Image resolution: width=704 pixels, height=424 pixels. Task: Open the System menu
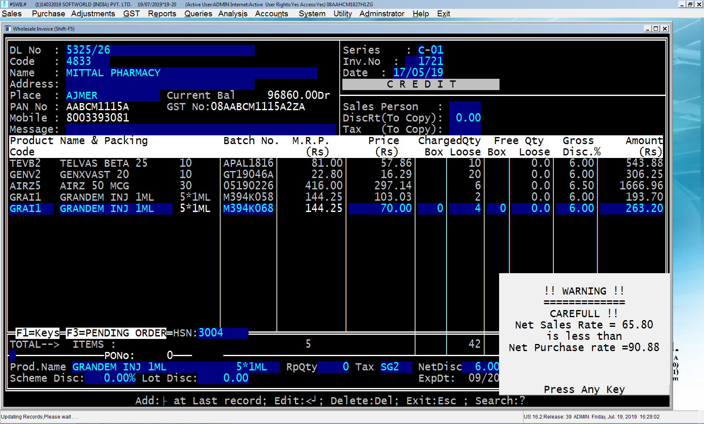[312, 13]
